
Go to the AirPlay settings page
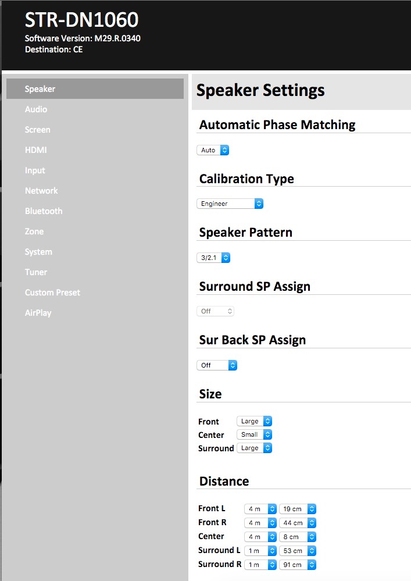[38, 313]
